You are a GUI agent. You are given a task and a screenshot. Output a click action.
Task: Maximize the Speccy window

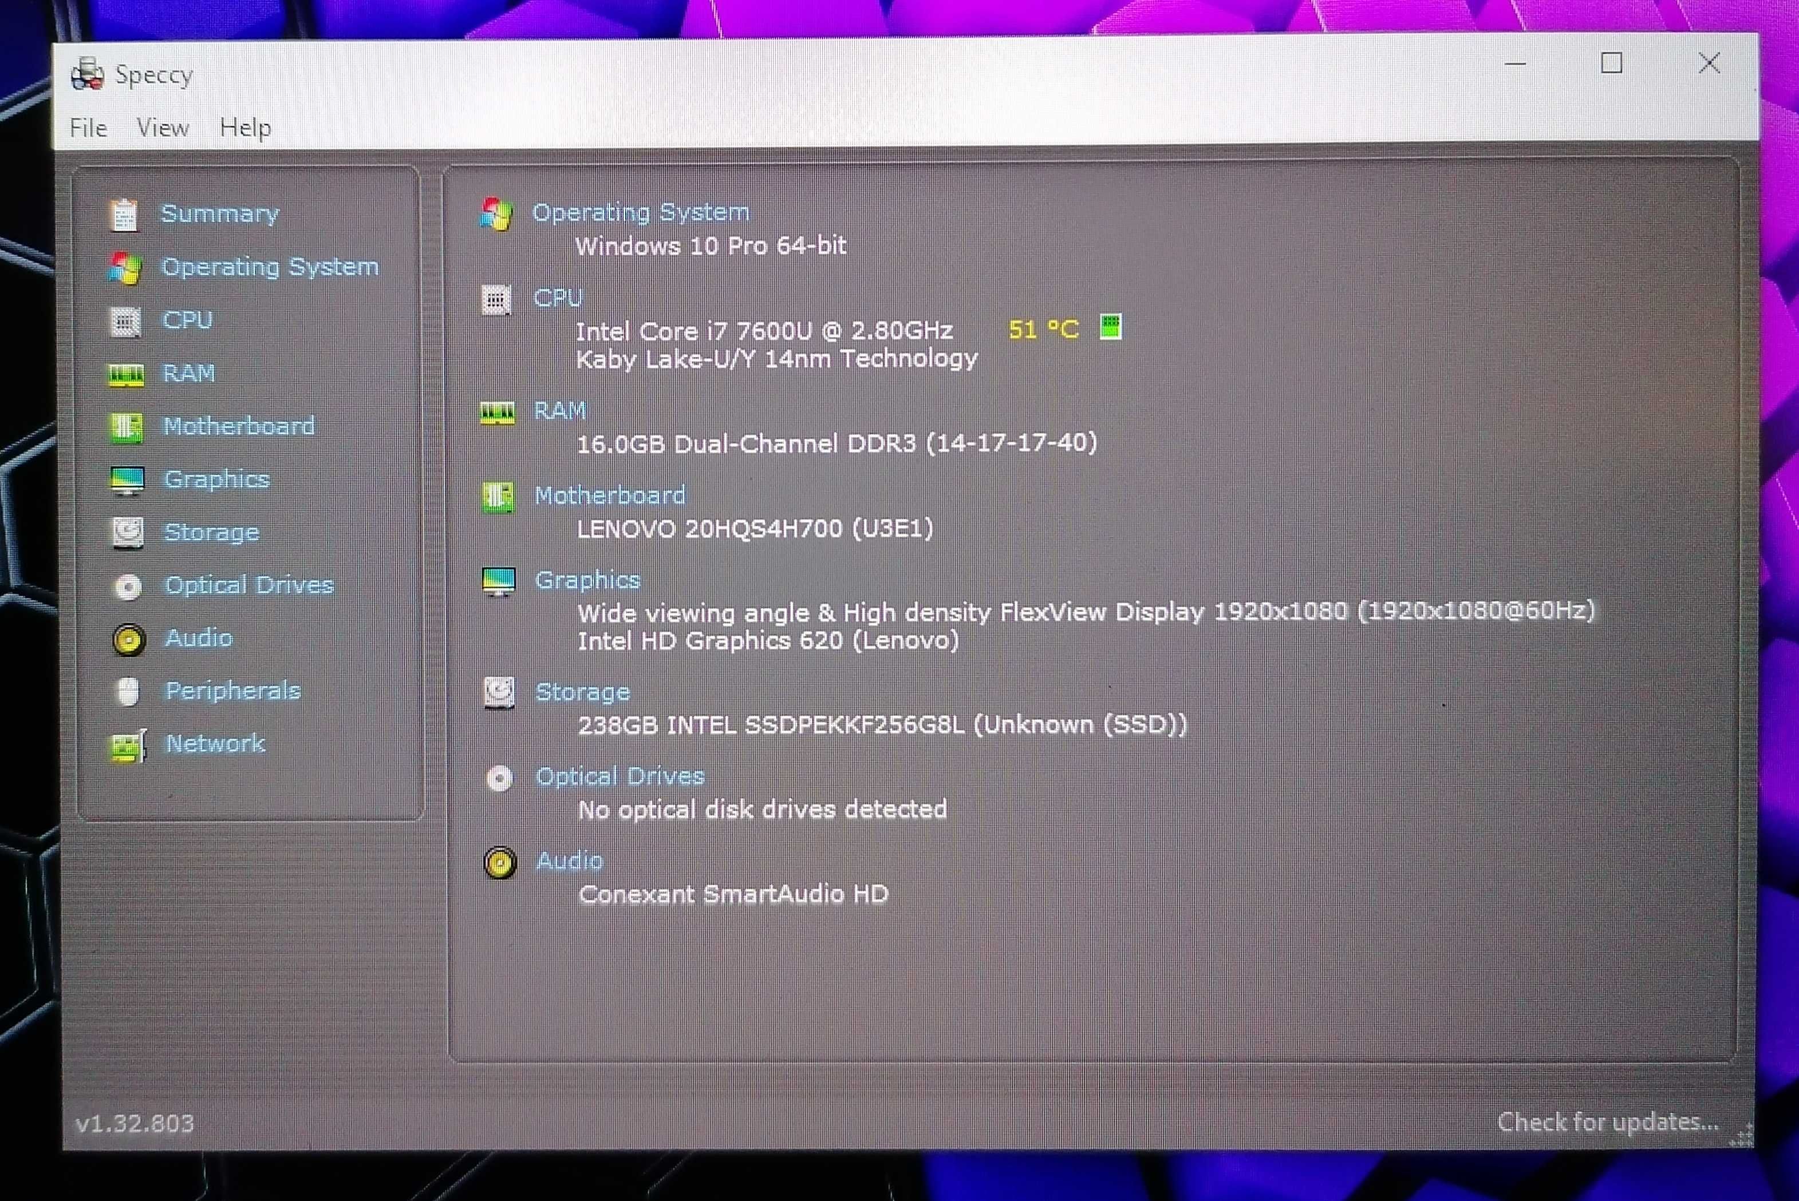point(1612,63)
